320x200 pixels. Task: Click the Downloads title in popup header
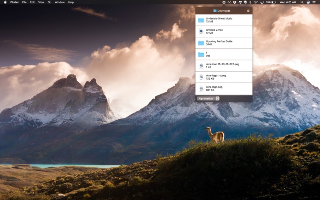point(224,11)
